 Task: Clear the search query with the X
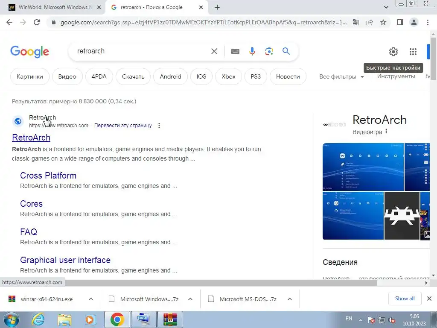click(214, 51)
